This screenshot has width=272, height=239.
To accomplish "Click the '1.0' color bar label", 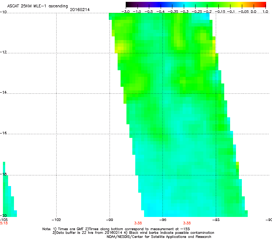I will click(x=265, y=12).
